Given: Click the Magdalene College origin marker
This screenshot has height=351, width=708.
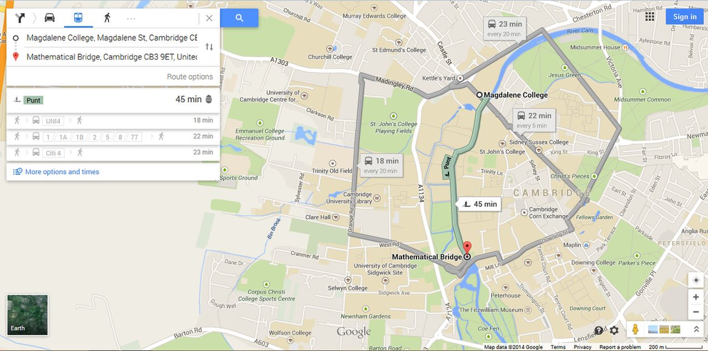Looking at the screenshot, I should pos(479,95).
